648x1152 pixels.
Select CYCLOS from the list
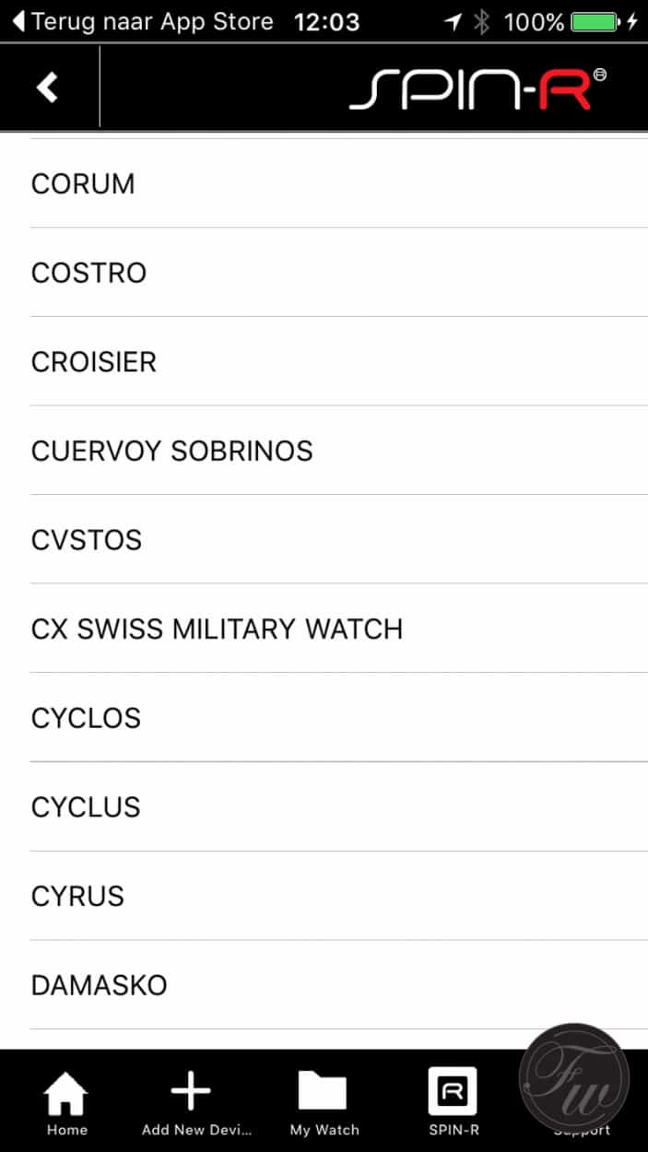tap(86, 718)
